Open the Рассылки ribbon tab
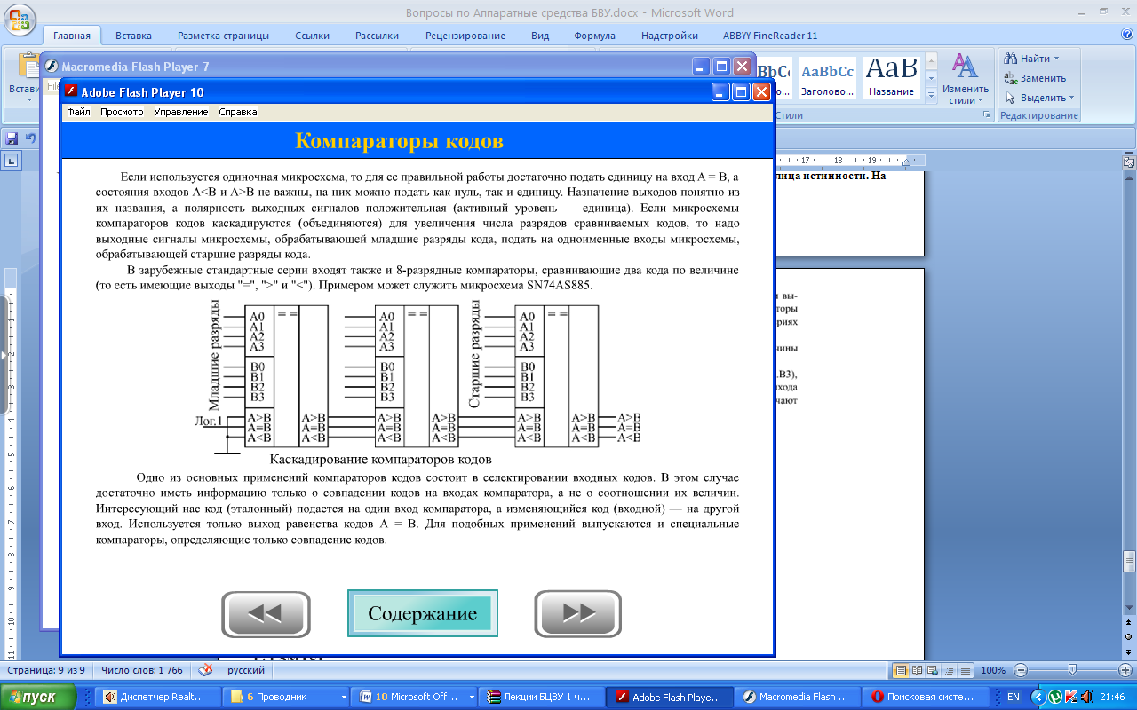Screen dimensions: 1137x710 377,35
